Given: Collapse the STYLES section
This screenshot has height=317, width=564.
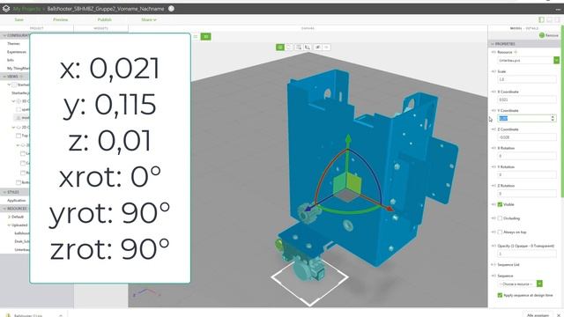Looking at the screenshot, I should (x=4, y=192).
